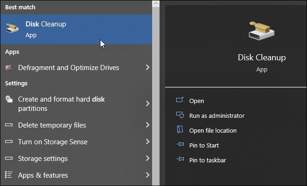Click the Best match heading
This screenshot has width=307, height=186.
click(20, 7)
